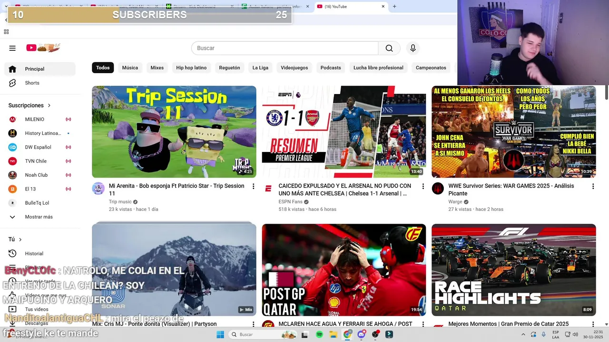Close the active YouTube browser tab

tap(383, 7)
